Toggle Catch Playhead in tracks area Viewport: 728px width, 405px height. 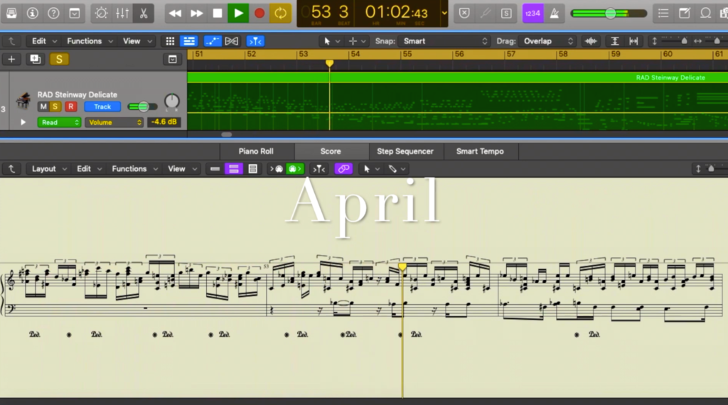pyautogui.click(x=255, y=41)
